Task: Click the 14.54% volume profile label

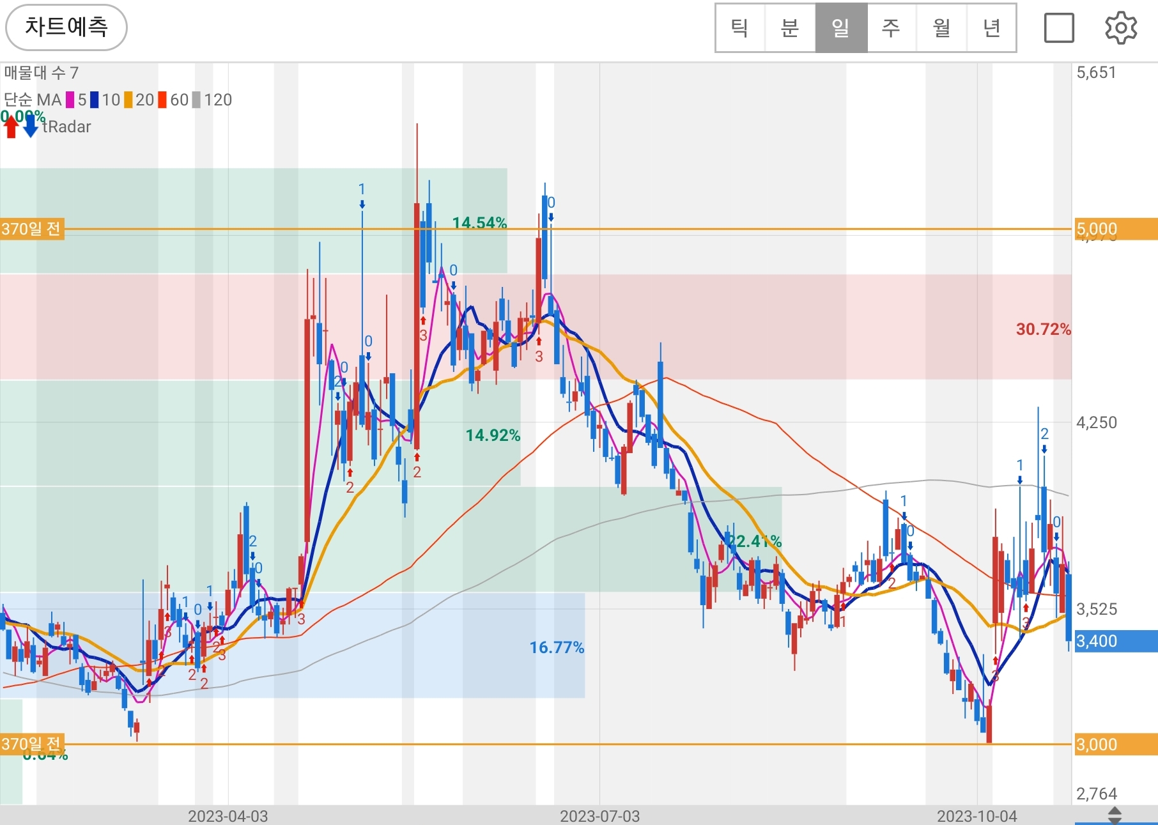Action: (x=479, y=223)
